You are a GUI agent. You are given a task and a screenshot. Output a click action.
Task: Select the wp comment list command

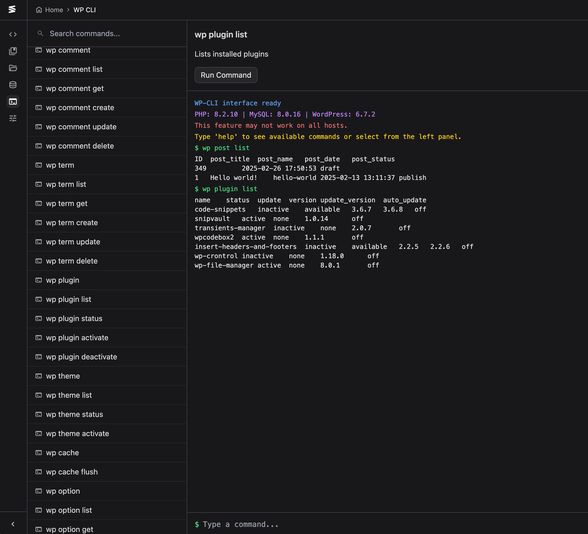click(107, 69)
